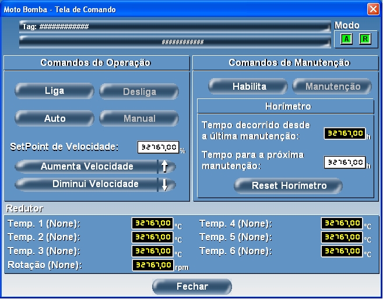Switch to Auto mode
Image resolution: width=383 pixels, height=299 pixels.
54,118
